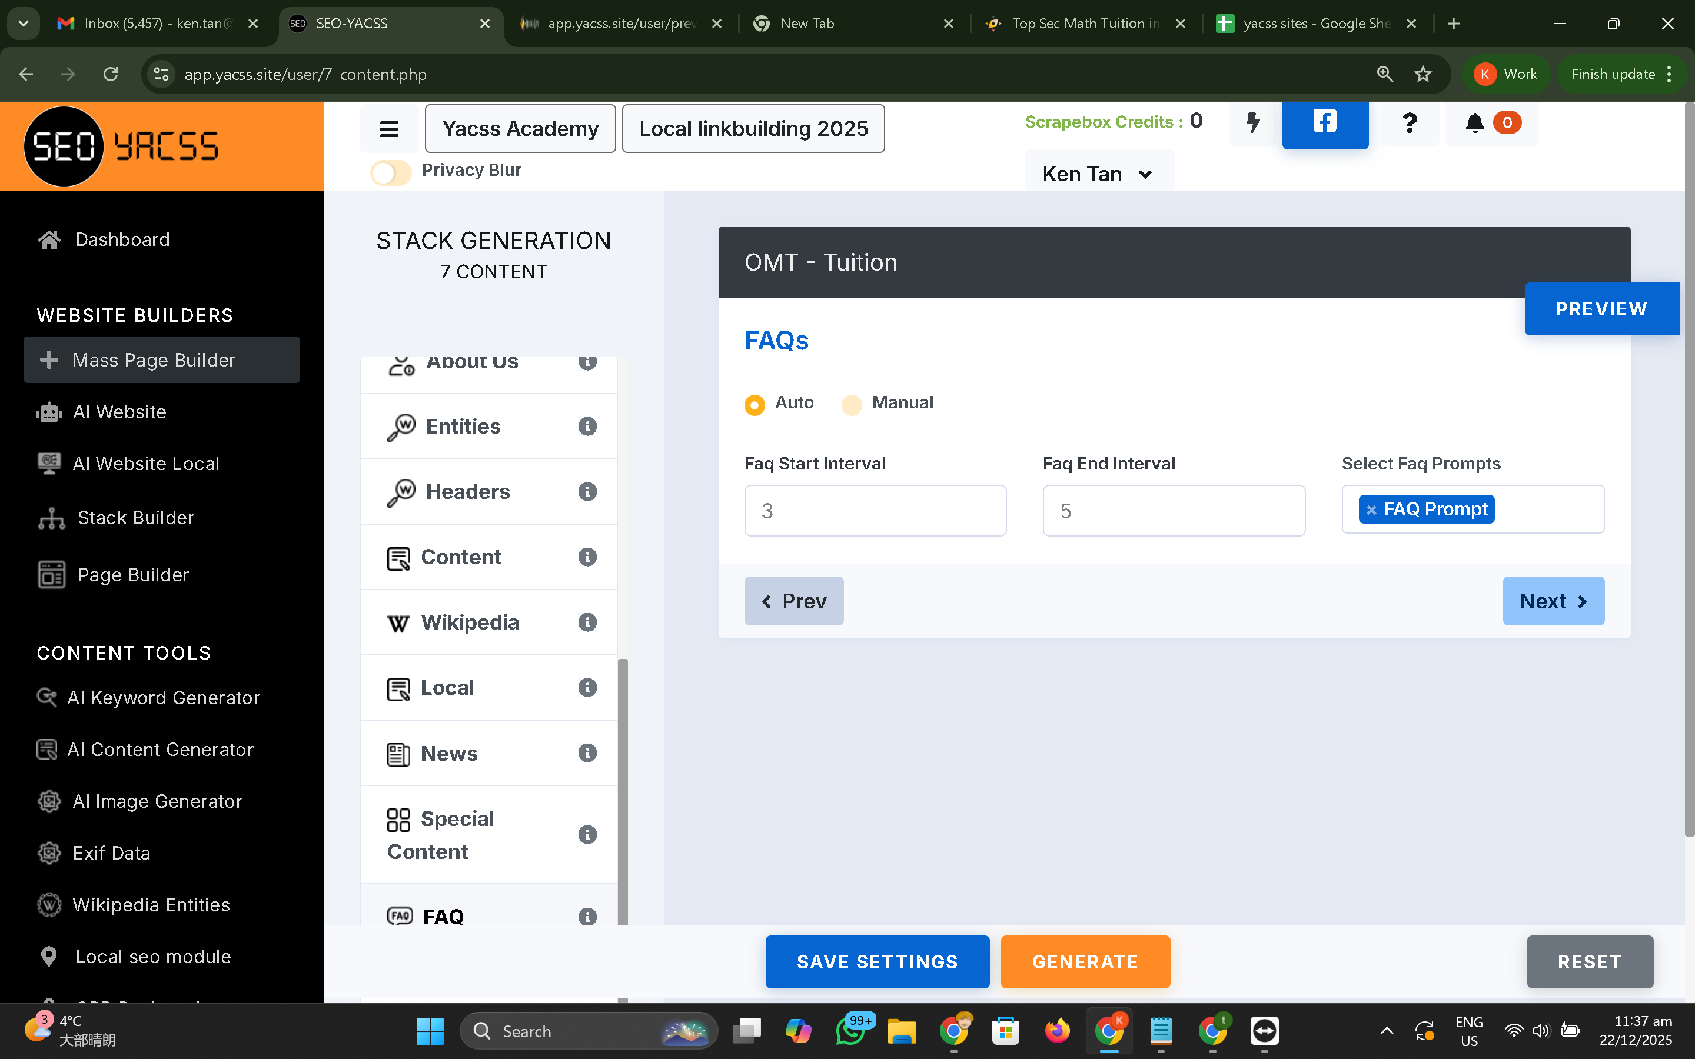1695x1059 pixels.
Task: Open Stack Builder in sidebar
Action: (136, 518)
